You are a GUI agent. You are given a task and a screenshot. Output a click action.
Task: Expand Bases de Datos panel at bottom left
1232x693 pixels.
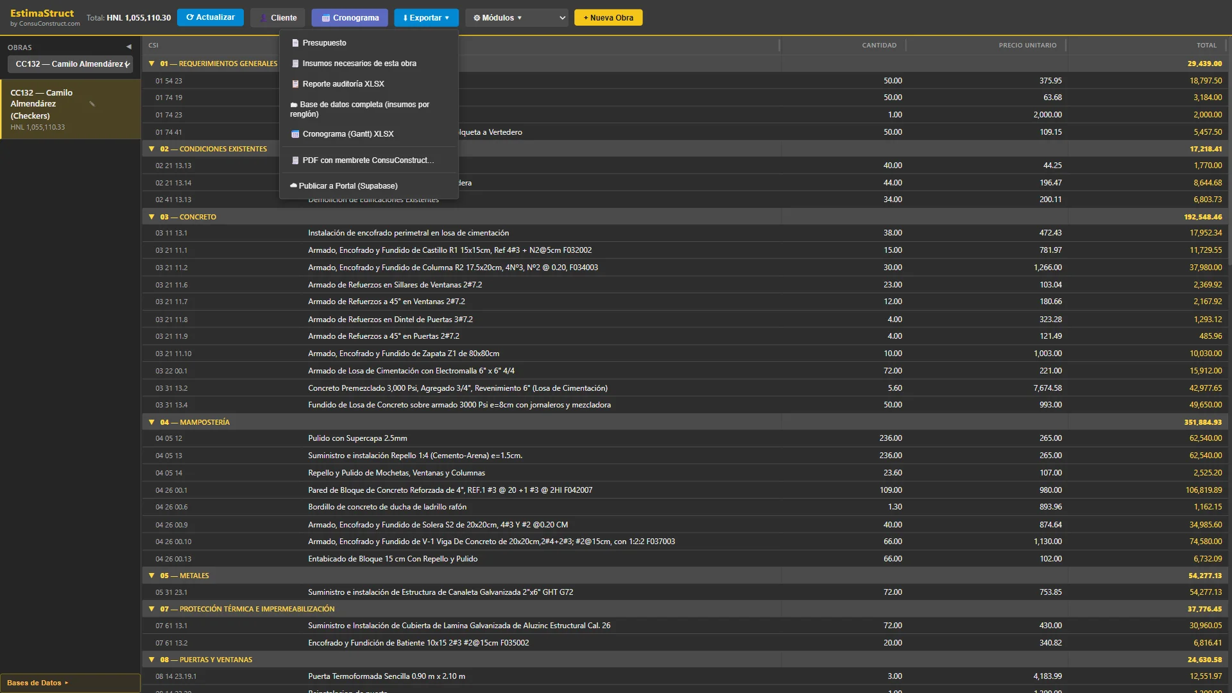coord(70,683)
